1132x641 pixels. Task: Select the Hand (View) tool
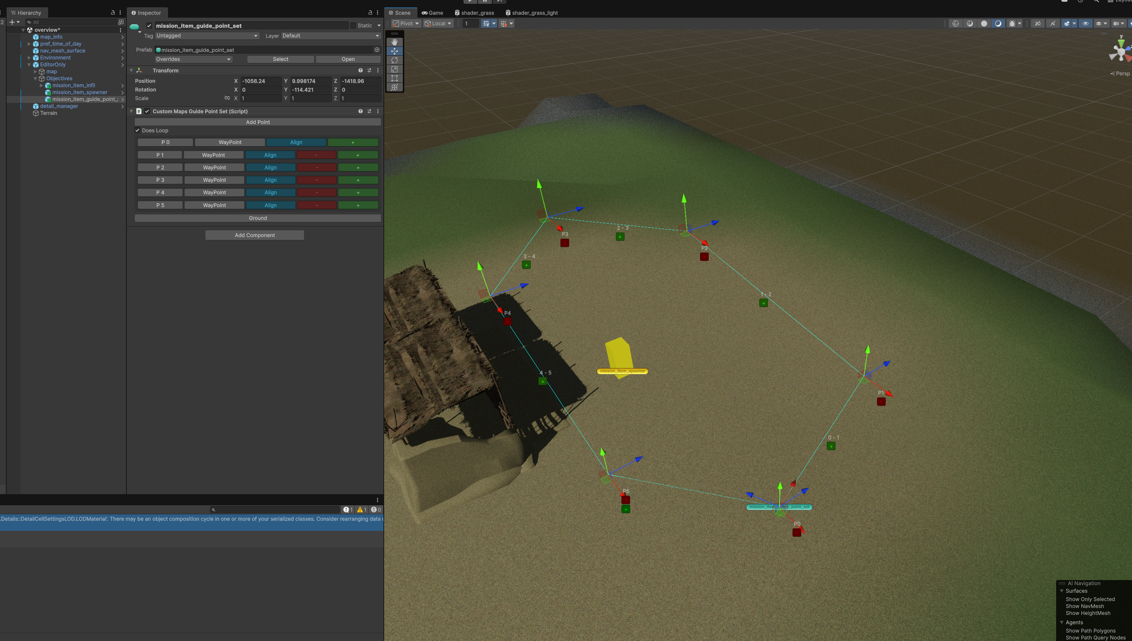(394, 42)
